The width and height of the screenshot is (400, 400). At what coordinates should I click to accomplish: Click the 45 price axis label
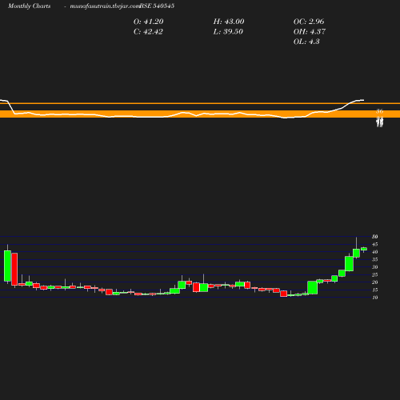[x=375, y=244]
